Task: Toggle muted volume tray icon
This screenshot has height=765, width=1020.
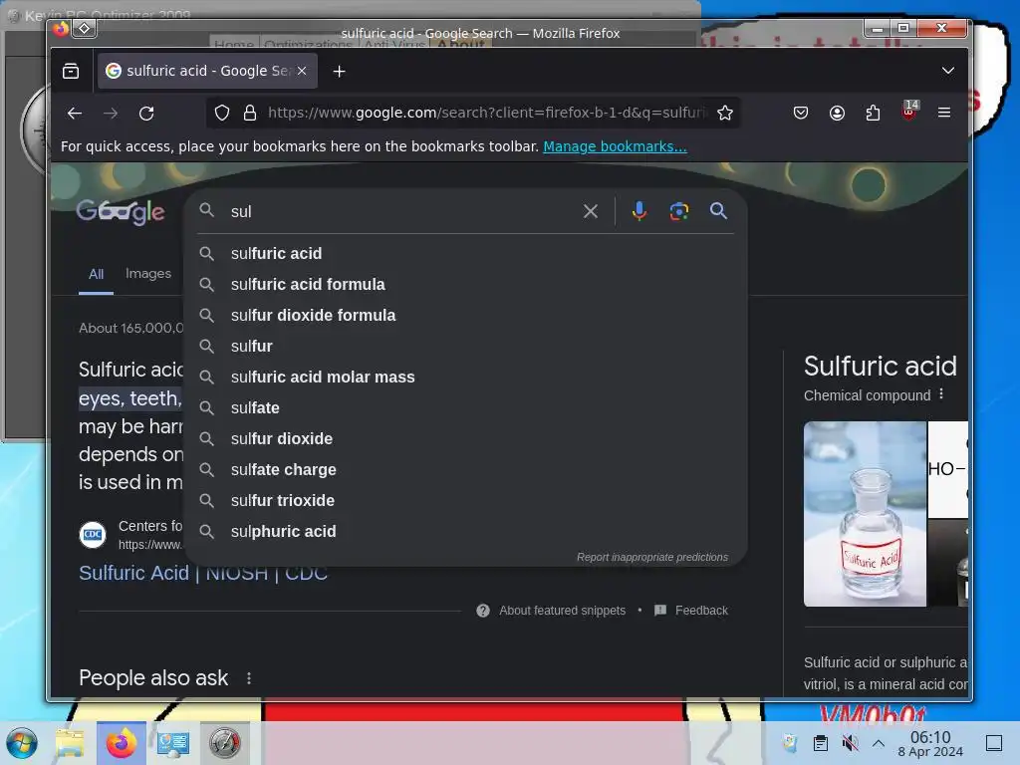Action: tap(850, 743)
